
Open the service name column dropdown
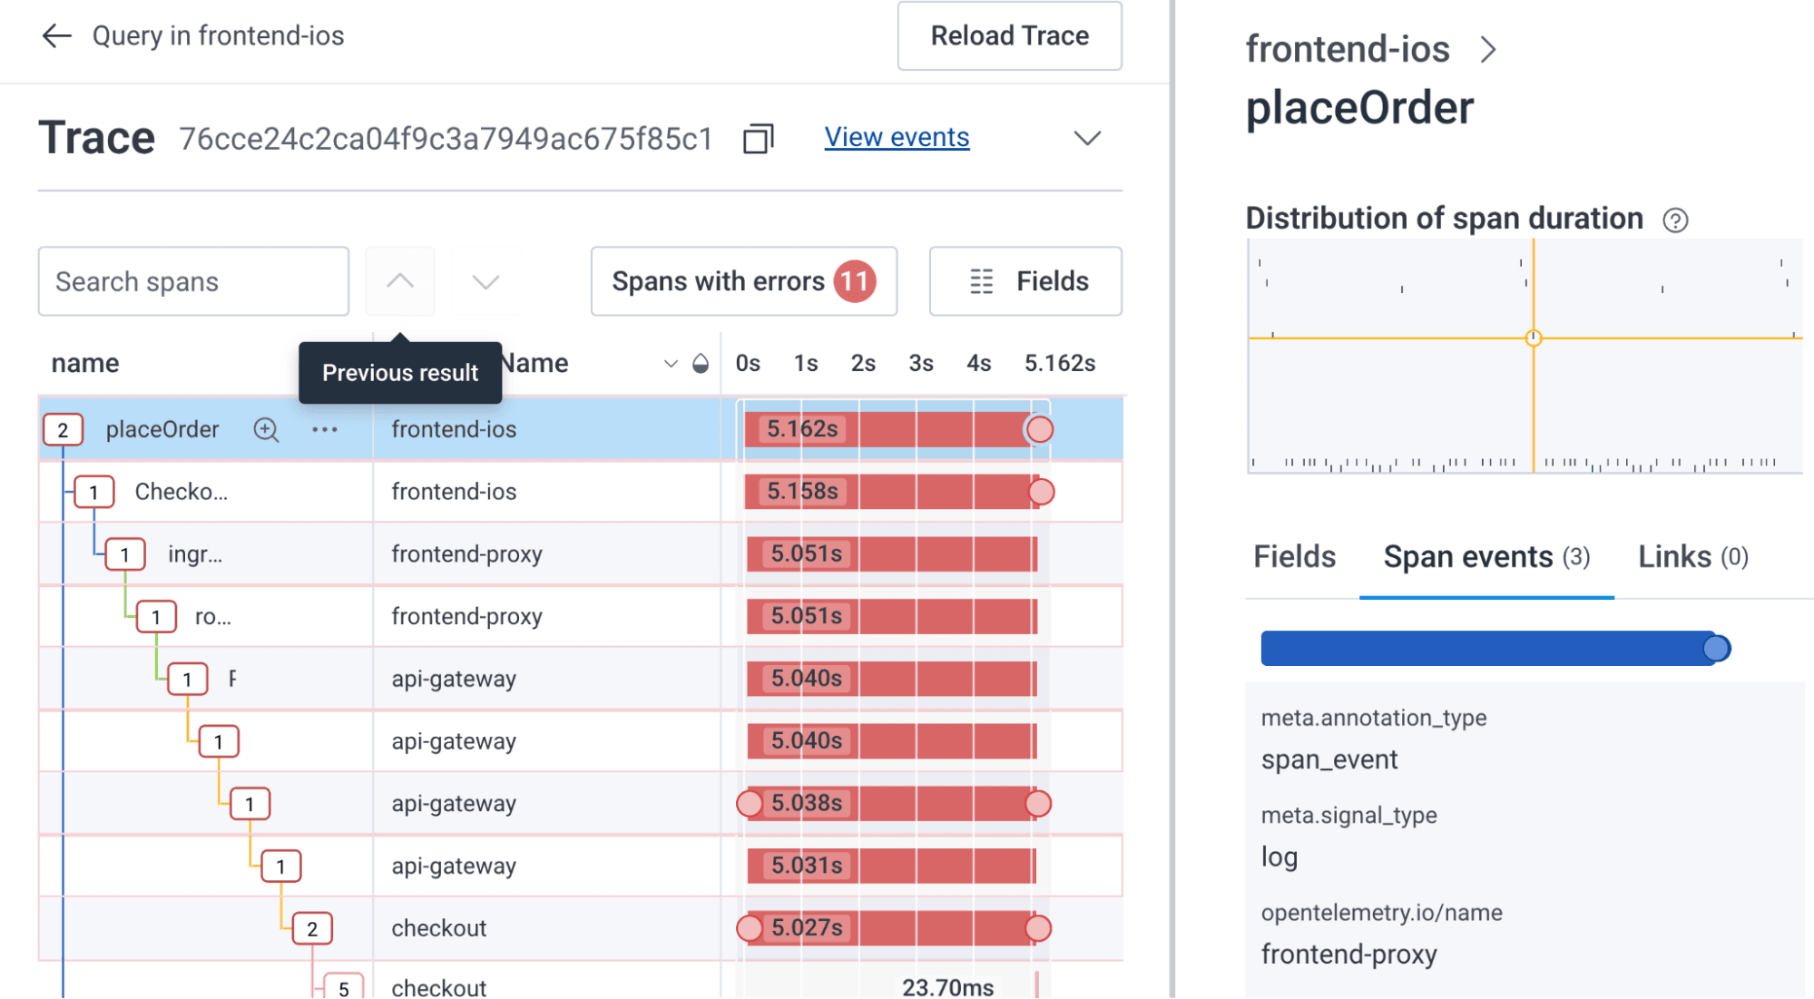click(671, 364)
